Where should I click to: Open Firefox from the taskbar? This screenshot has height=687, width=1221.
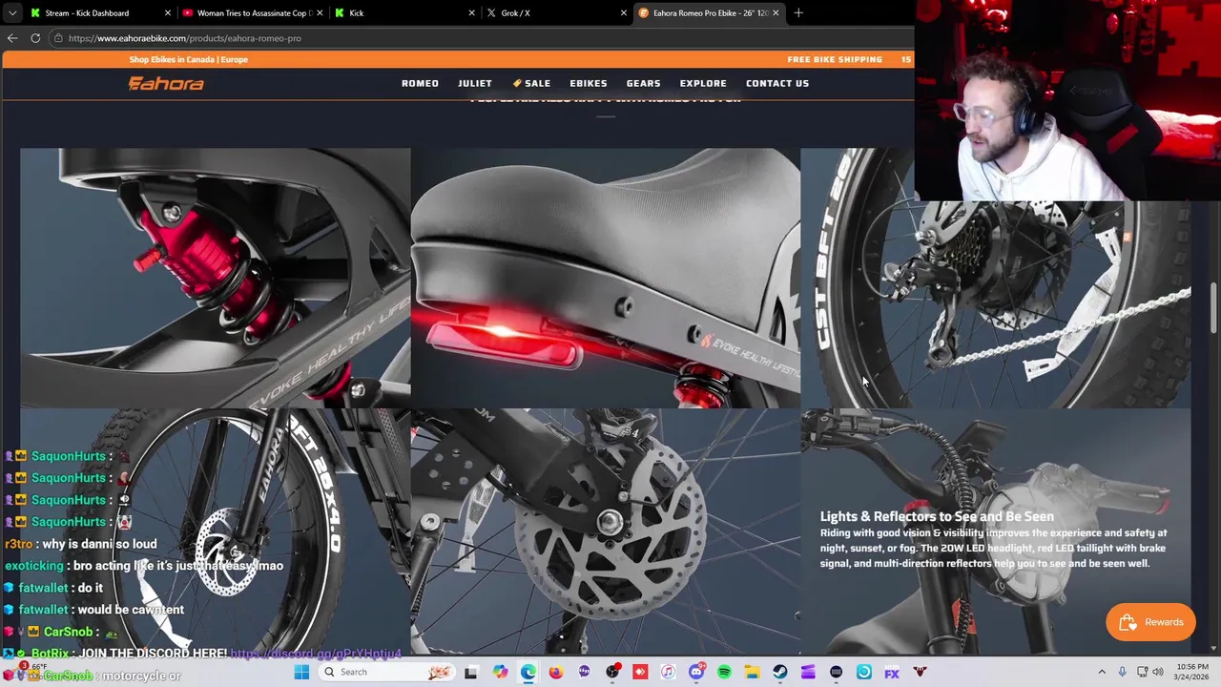click(556, 672)
